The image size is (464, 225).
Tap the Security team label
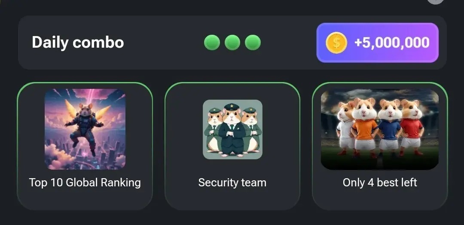tap(232, 182)
